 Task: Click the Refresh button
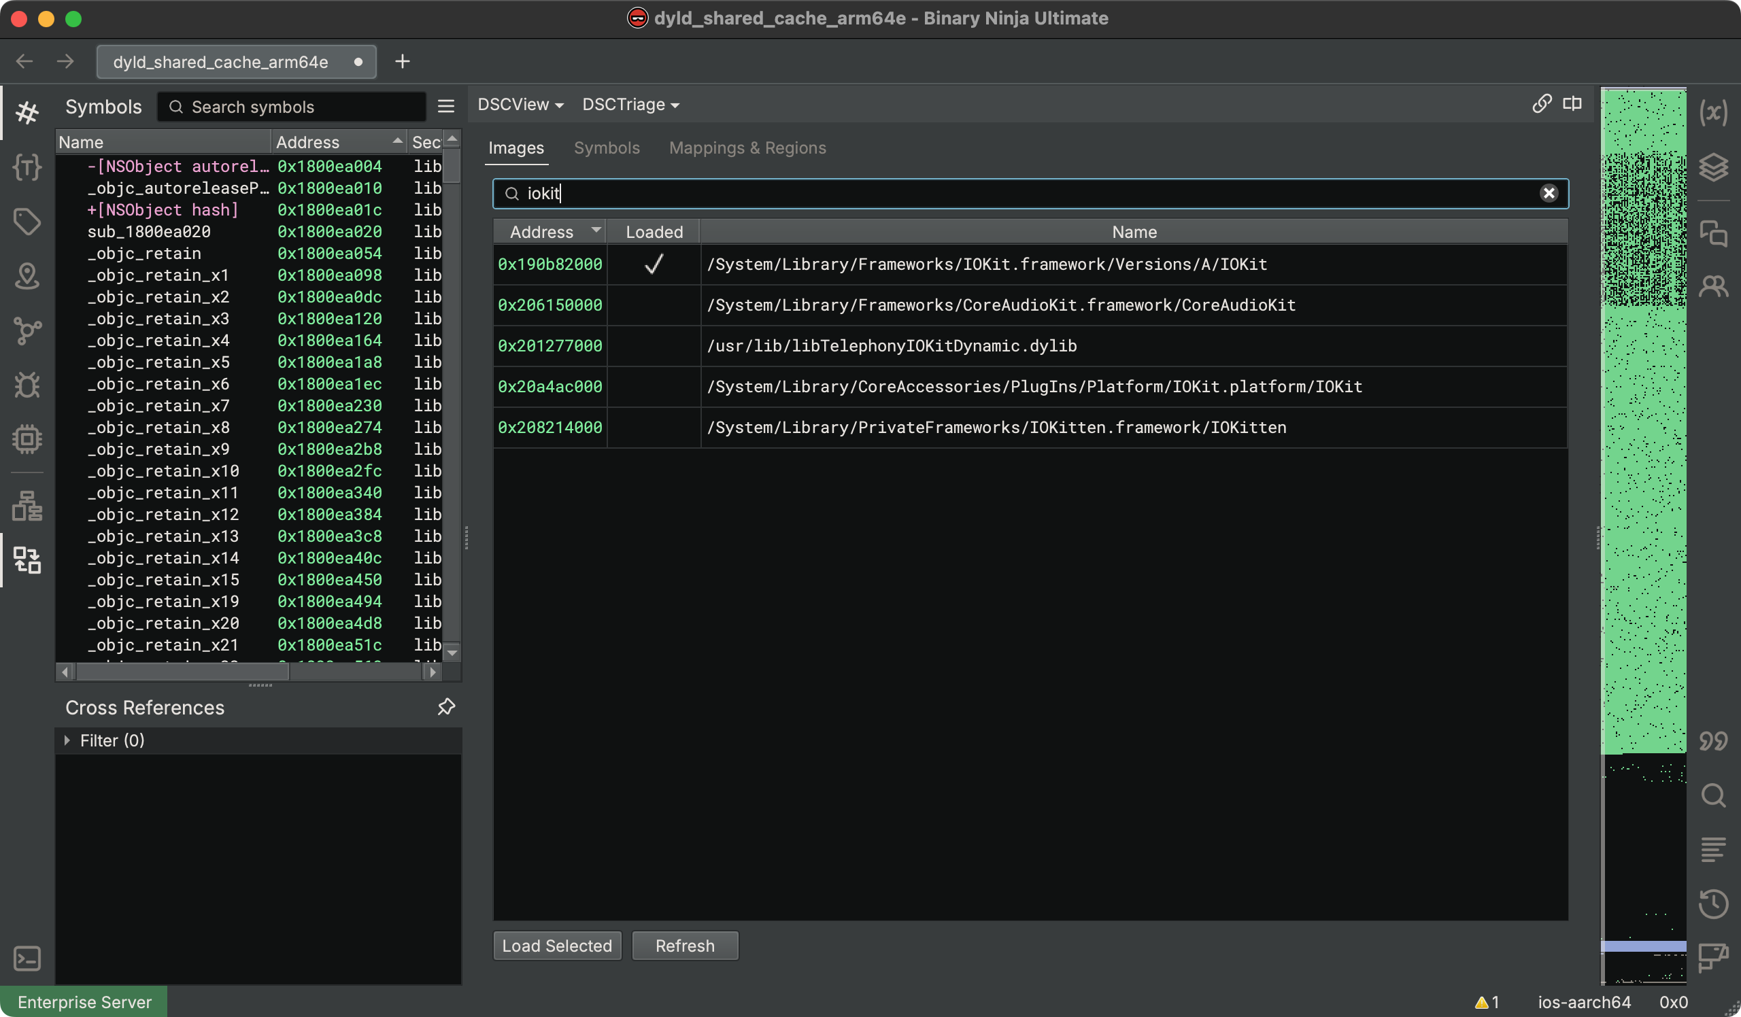tap(684, 945)
